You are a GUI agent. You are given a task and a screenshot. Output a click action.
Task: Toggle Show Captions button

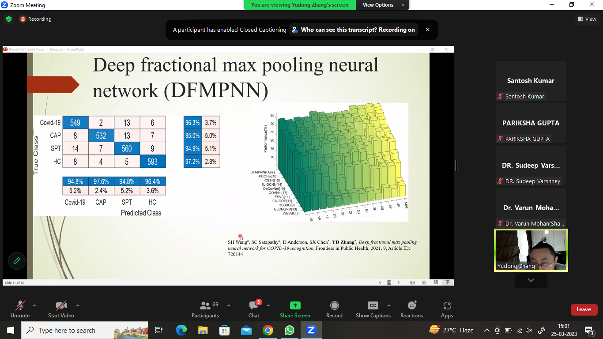[x=373, y=306]
